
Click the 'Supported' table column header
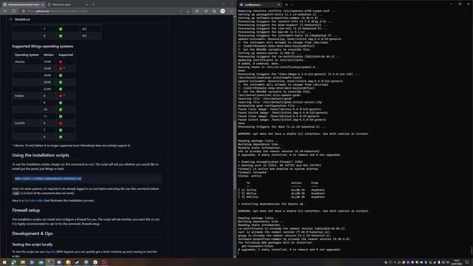coord(66,55)
